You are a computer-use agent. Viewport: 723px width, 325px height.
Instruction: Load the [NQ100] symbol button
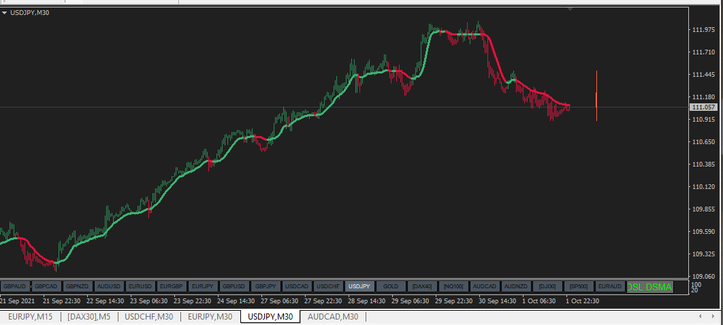[x=453, y=287]
